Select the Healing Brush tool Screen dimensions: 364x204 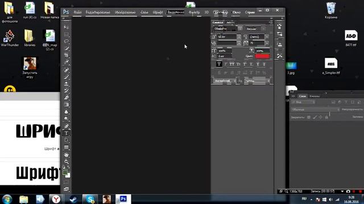pos(67,70)
